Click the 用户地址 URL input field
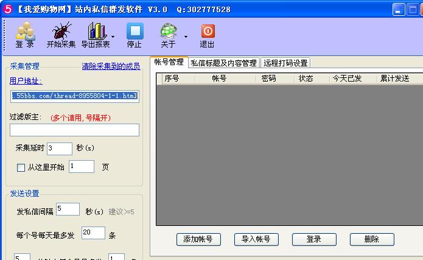 coord(74,96)
